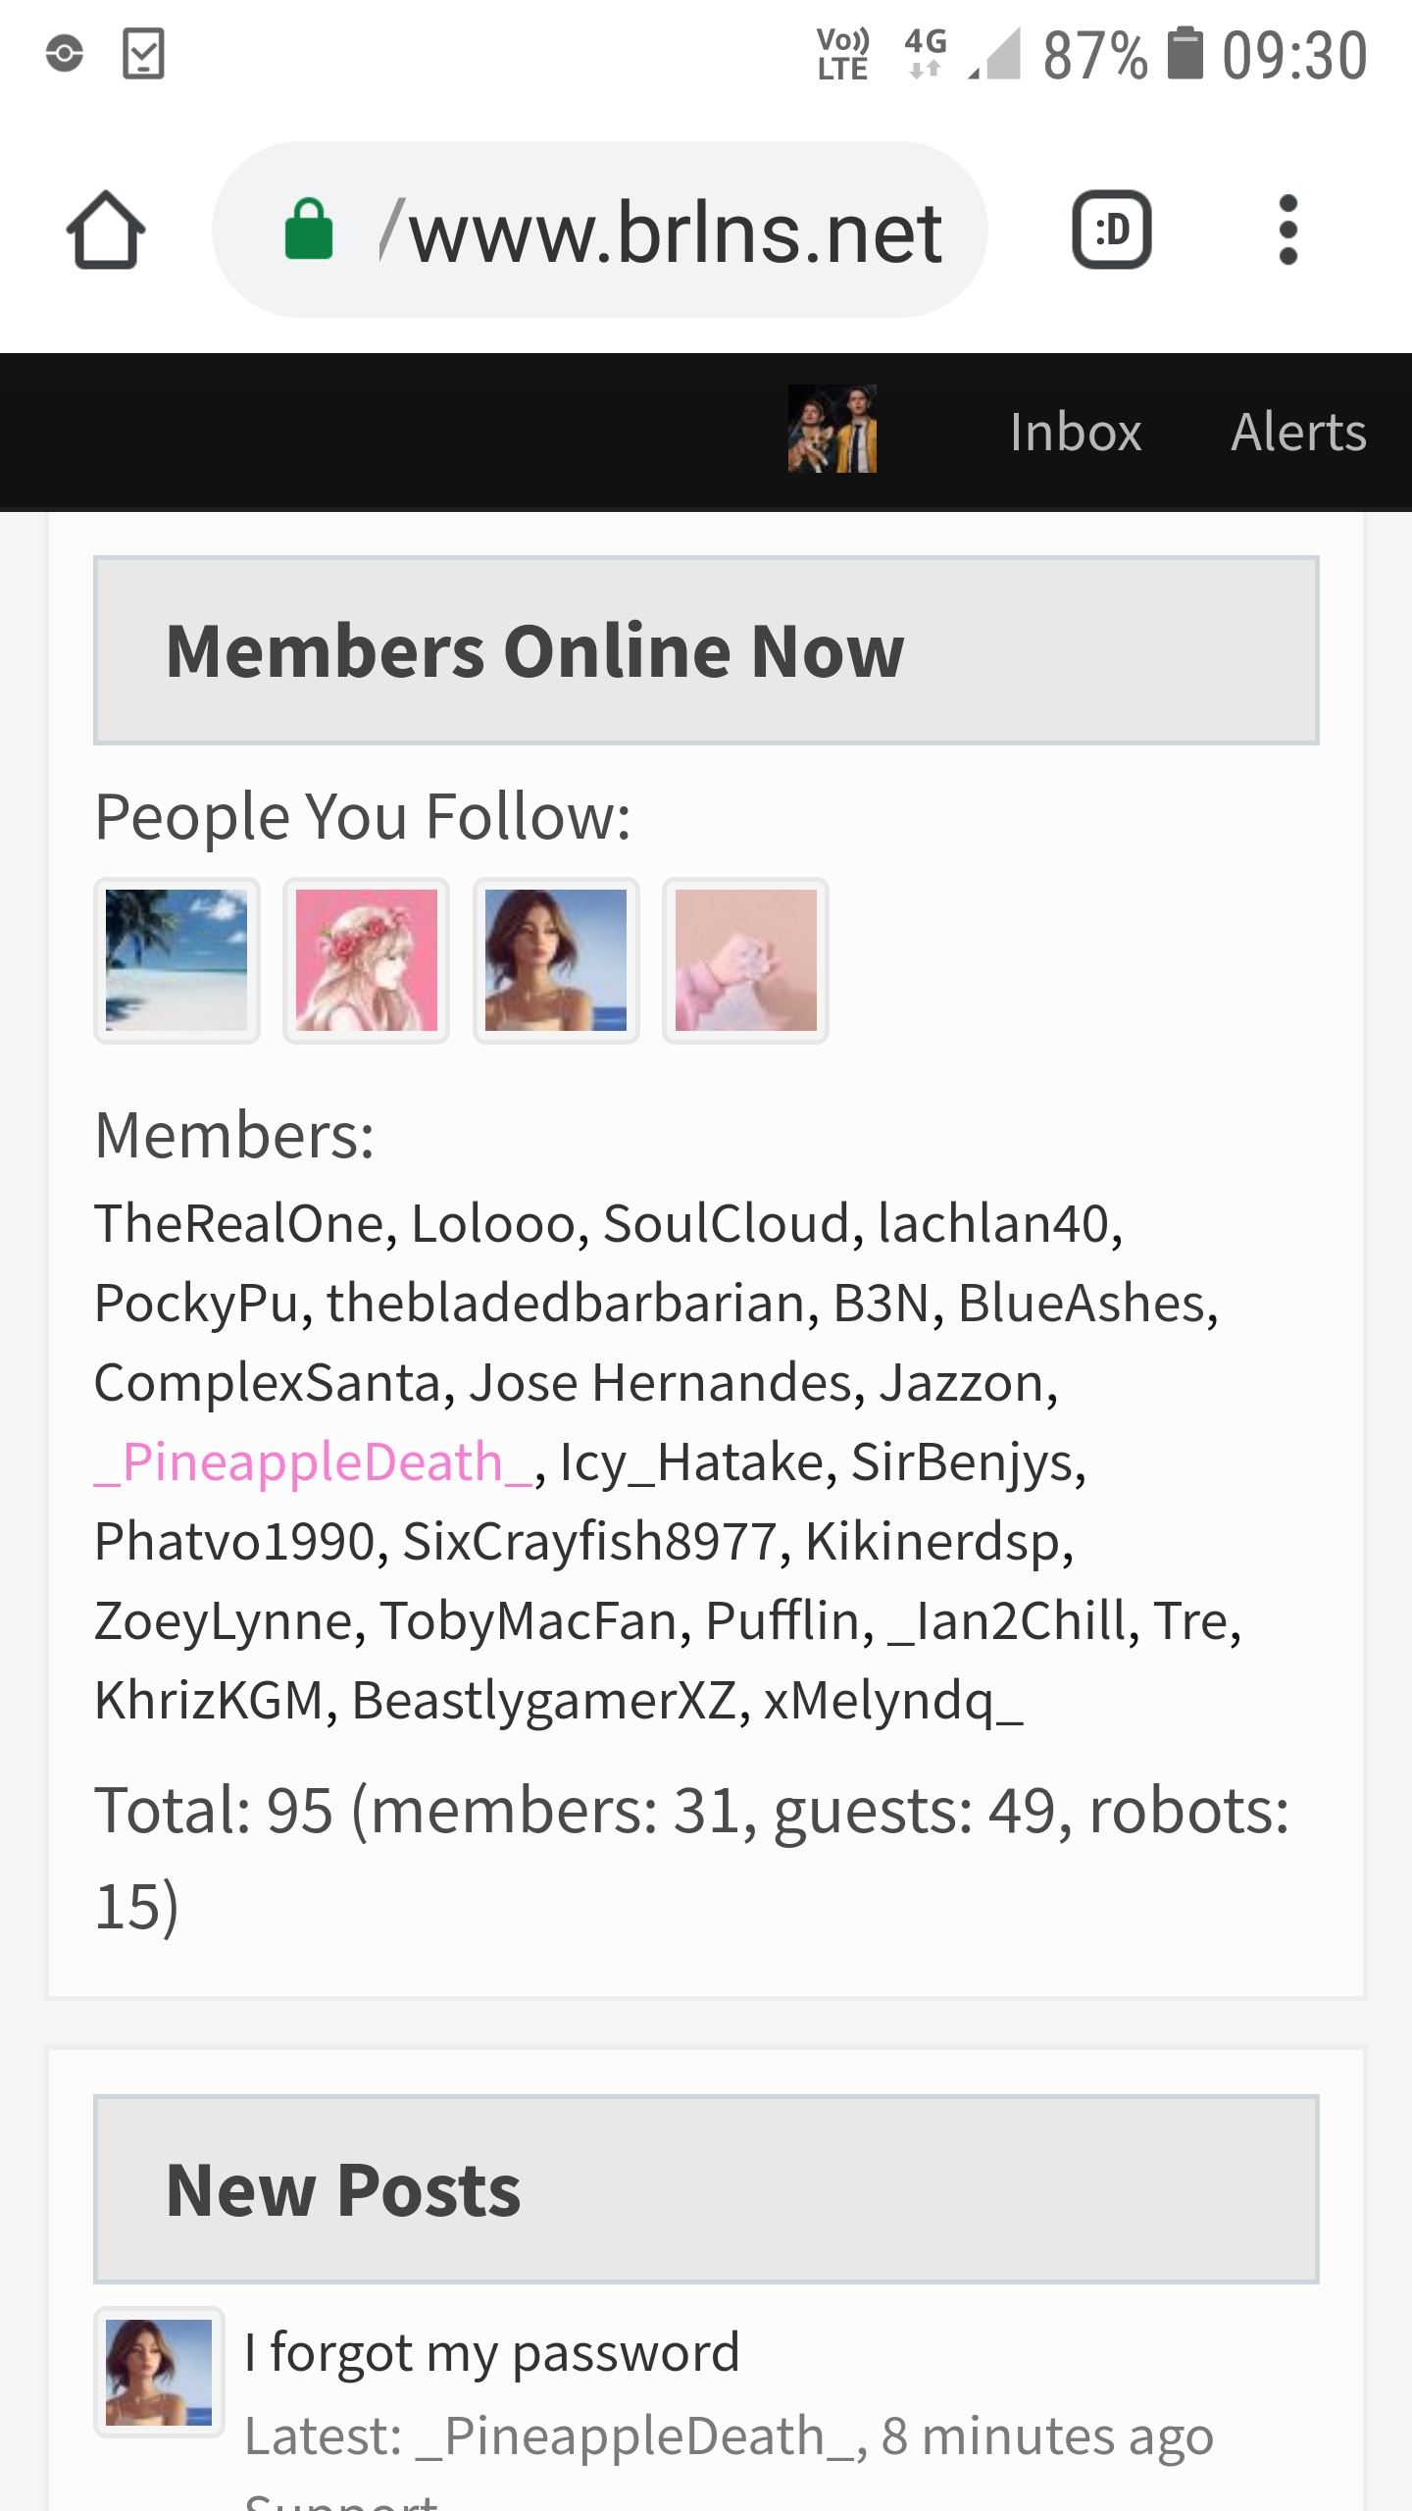Open the Members Online Now header
Image resolution: width=1412 pixels, height=2511 pixels.
(706, 650)
